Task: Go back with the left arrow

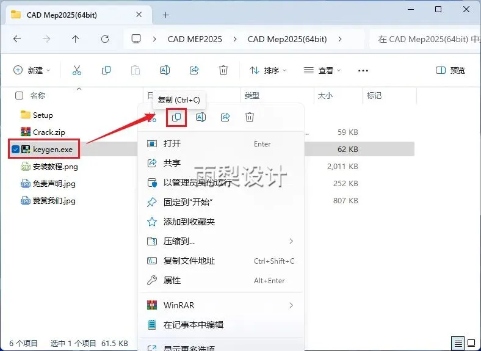Action: (x=17, y=39)
